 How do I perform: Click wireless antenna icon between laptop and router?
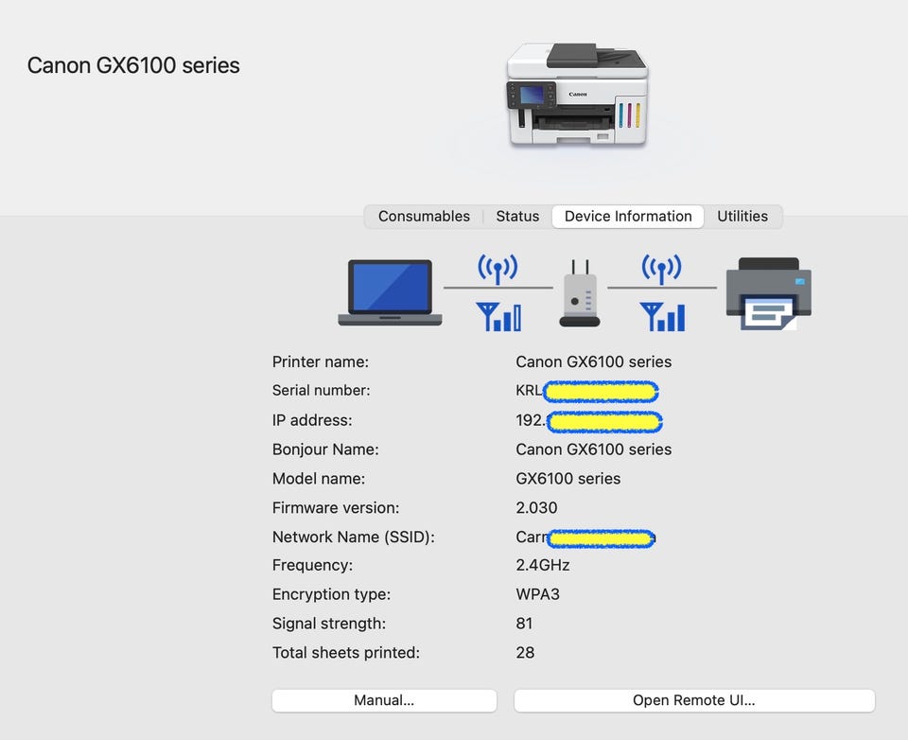coord(498,269)
